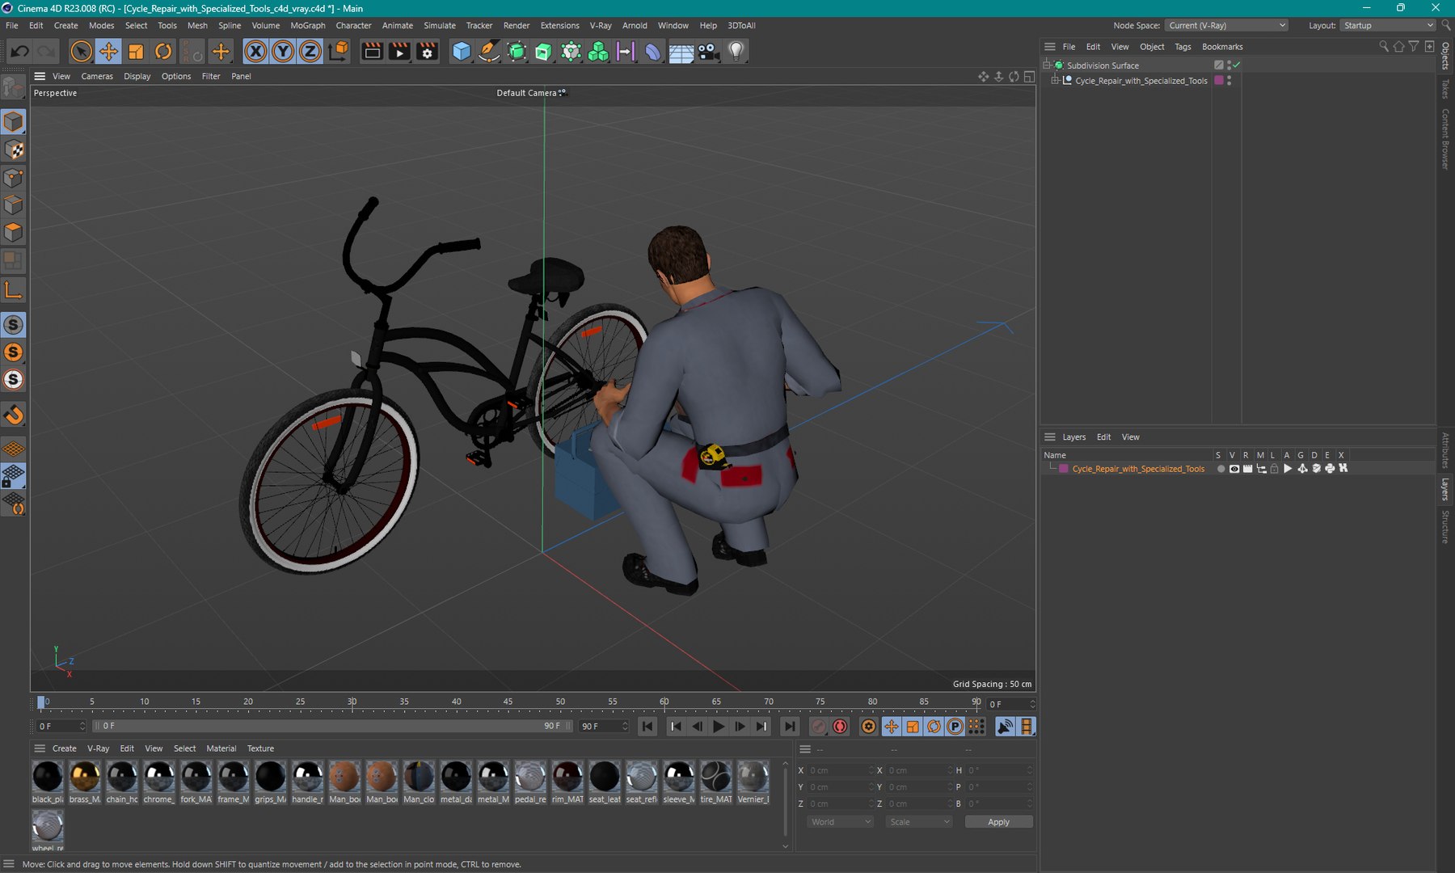Viewport: 1455px width, 873px height.
Task: Enable Axis mode in left sidebar
Action: [14, 289]
